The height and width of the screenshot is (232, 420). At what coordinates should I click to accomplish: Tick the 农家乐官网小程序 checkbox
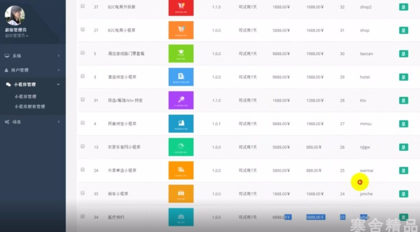click(83, 146)
